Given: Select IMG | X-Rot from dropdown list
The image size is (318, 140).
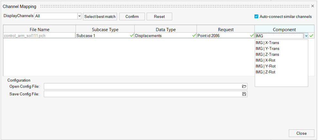Looking at the screenshot, I should pos(265,60).
